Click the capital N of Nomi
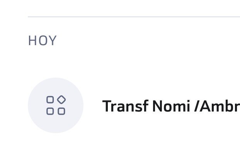This screenshot has width=240, height=164. click(x=158, y=106)
